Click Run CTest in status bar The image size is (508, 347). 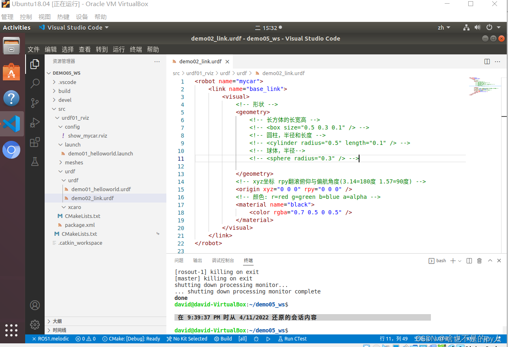pyautogui.click(x=292, y=339)
